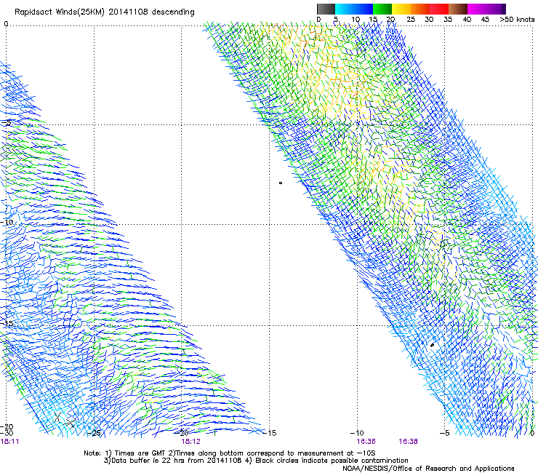538x473 pixels.
Task: Click the word 'descending' in the title
Action: point(173,12)
